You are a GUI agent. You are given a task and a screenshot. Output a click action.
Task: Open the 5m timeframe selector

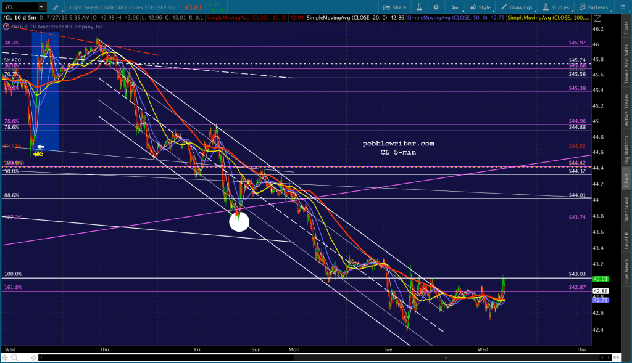(x=455, y=7)
